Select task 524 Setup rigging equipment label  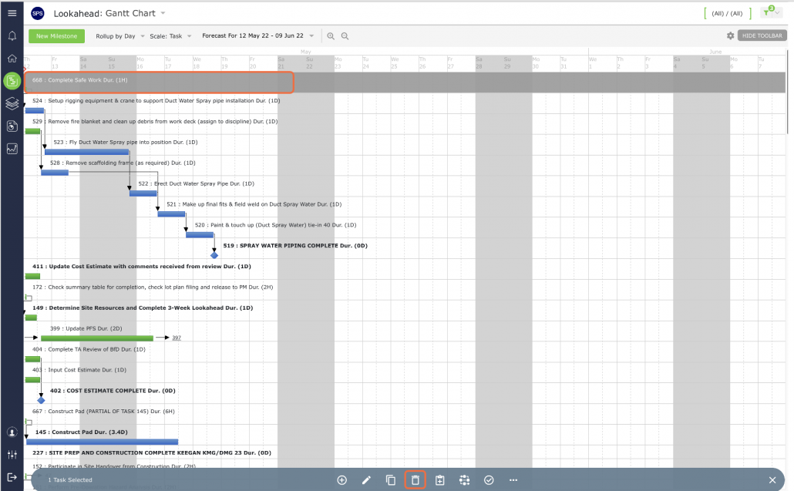pyautogui.click(x=156, y=101)
